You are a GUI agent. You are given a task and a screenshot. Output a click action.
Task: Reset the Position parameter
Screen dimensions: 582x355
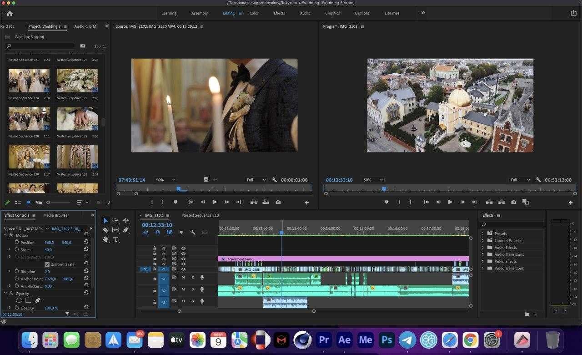point(86,243)
